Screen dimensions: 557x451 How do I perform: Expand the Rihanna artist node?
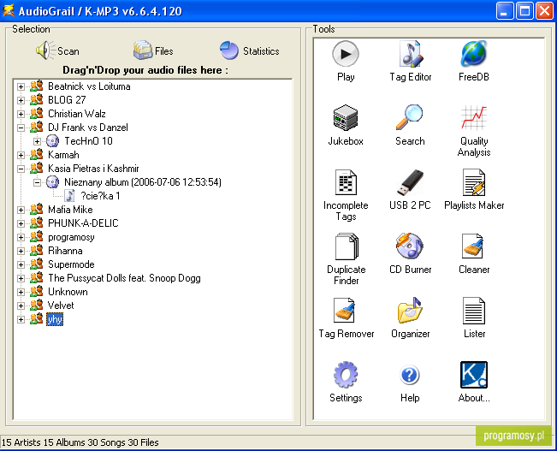pos(21,251)
